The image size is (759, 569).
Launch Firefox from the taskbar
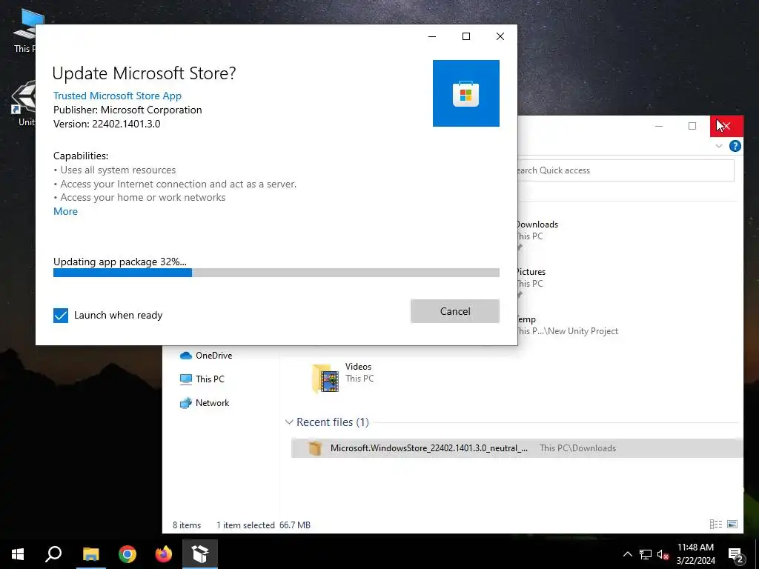[164, 554]
